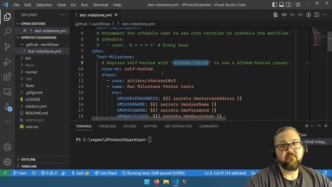
Task: Show errors and warnings count in status bar
Action: (49, 173)
